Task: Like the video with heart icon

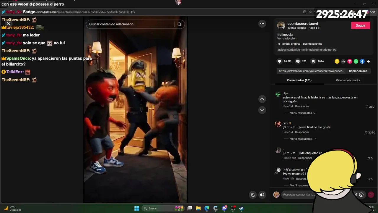Action: [279, 61]
